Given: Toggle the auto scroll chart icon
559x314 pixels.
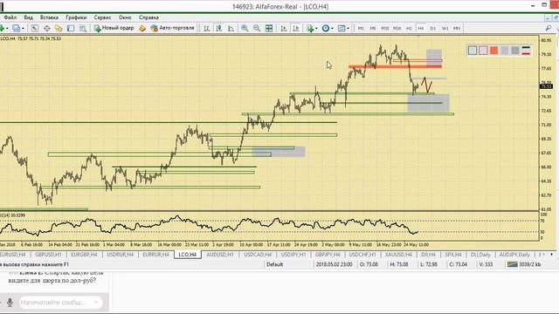Looking at the screenshot, I should [284, 28].
